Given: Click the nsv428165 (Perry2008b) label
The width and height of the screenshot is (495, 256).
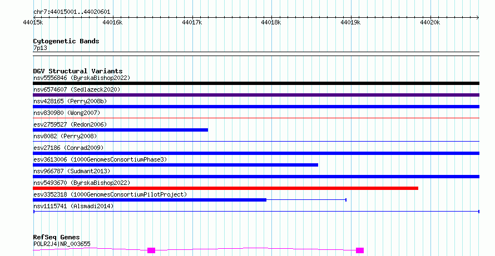Looking at the screenshot, I should [70, 101].
